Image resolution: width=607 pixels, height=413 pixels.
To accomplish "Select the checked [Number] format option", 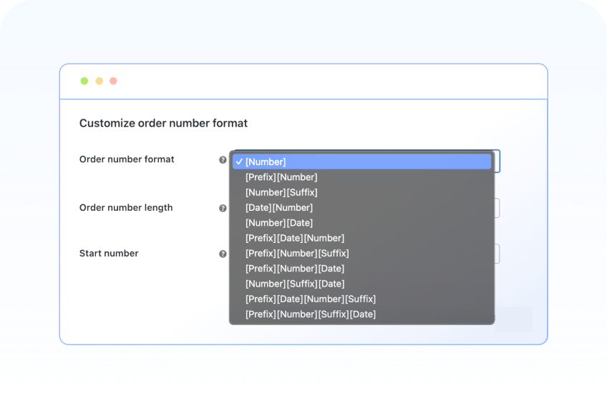I will (361, 161).
